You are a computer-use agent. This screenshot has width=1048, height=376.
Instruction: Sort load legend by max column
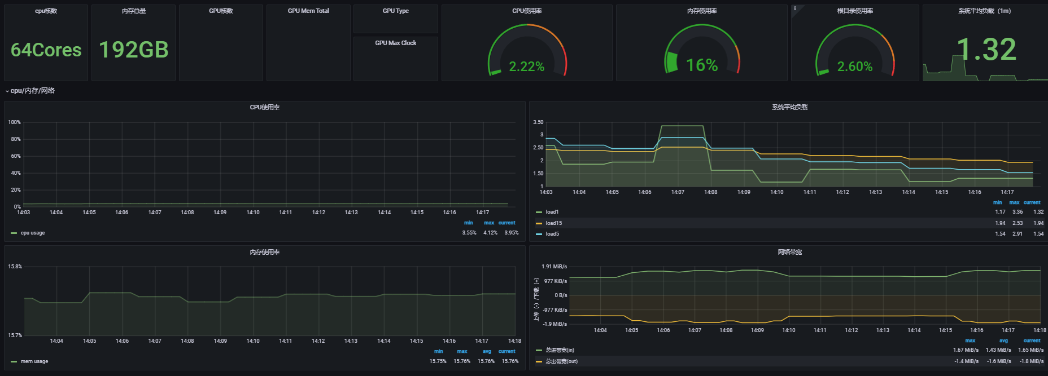[1014, 202]
